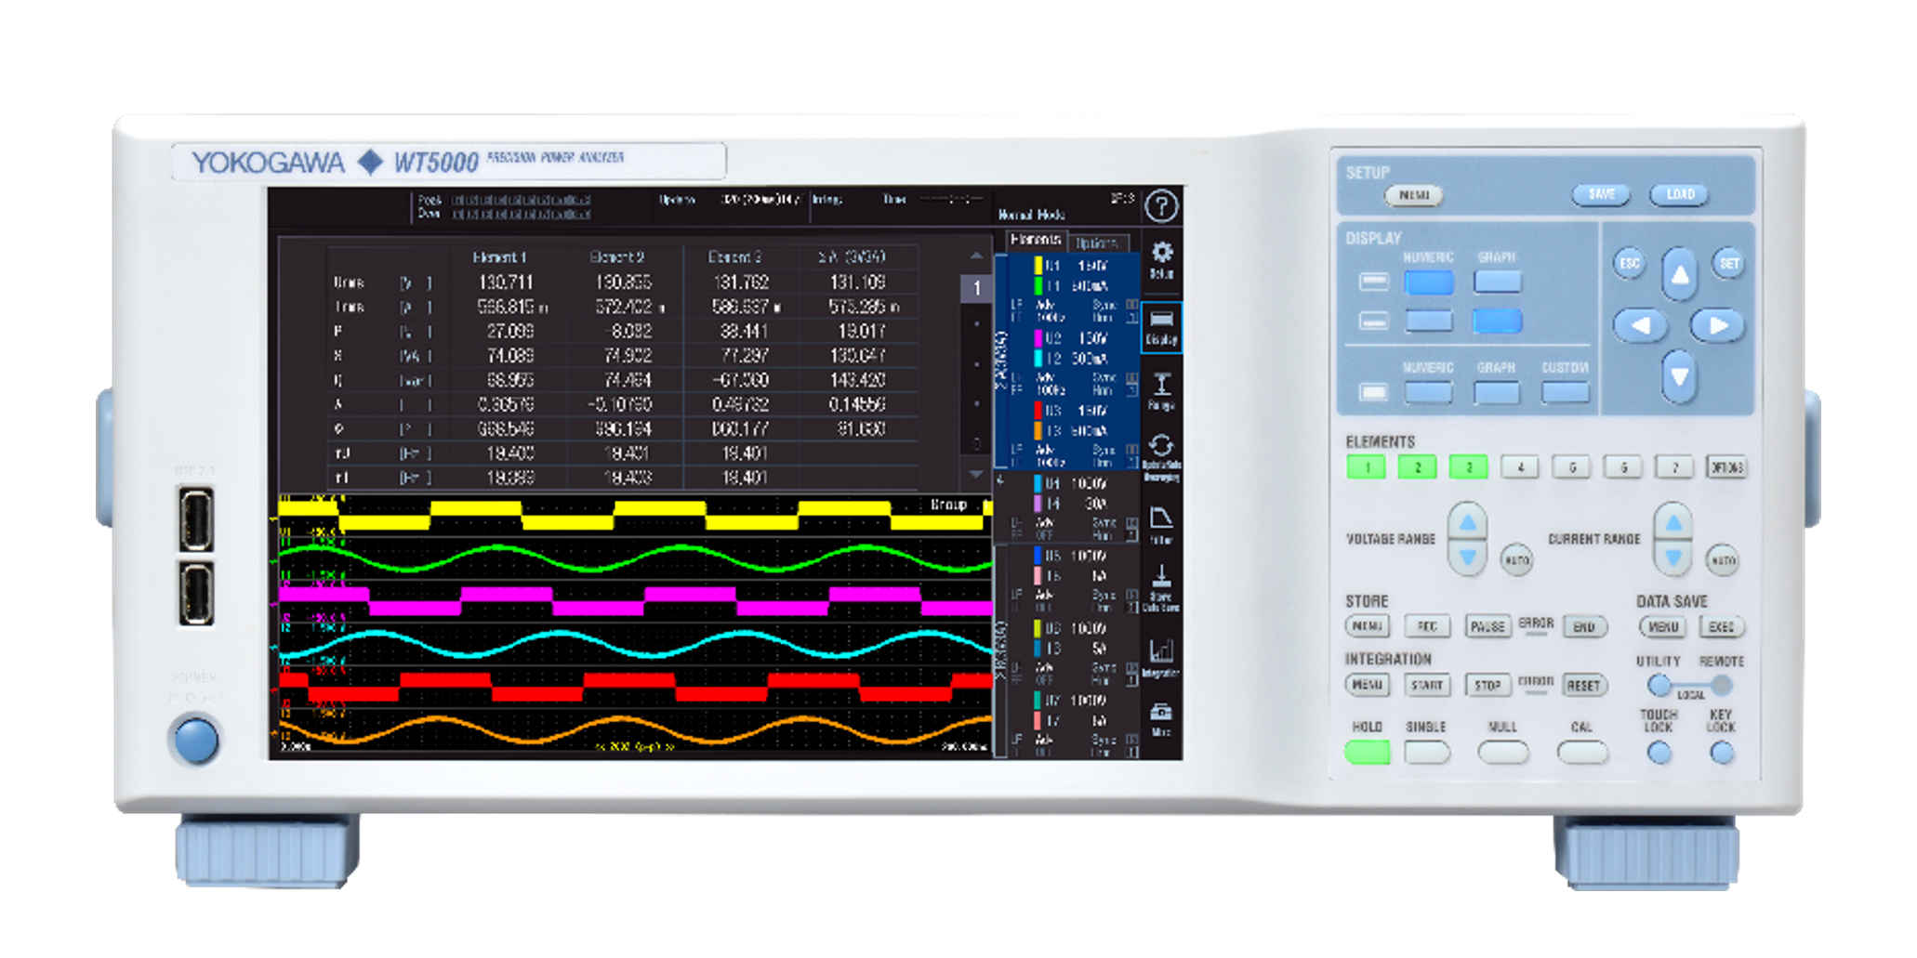Viewport: 1917px width, 958px height.
Task: Open the on-screen Range menu icon
Action: point(1161,390)
